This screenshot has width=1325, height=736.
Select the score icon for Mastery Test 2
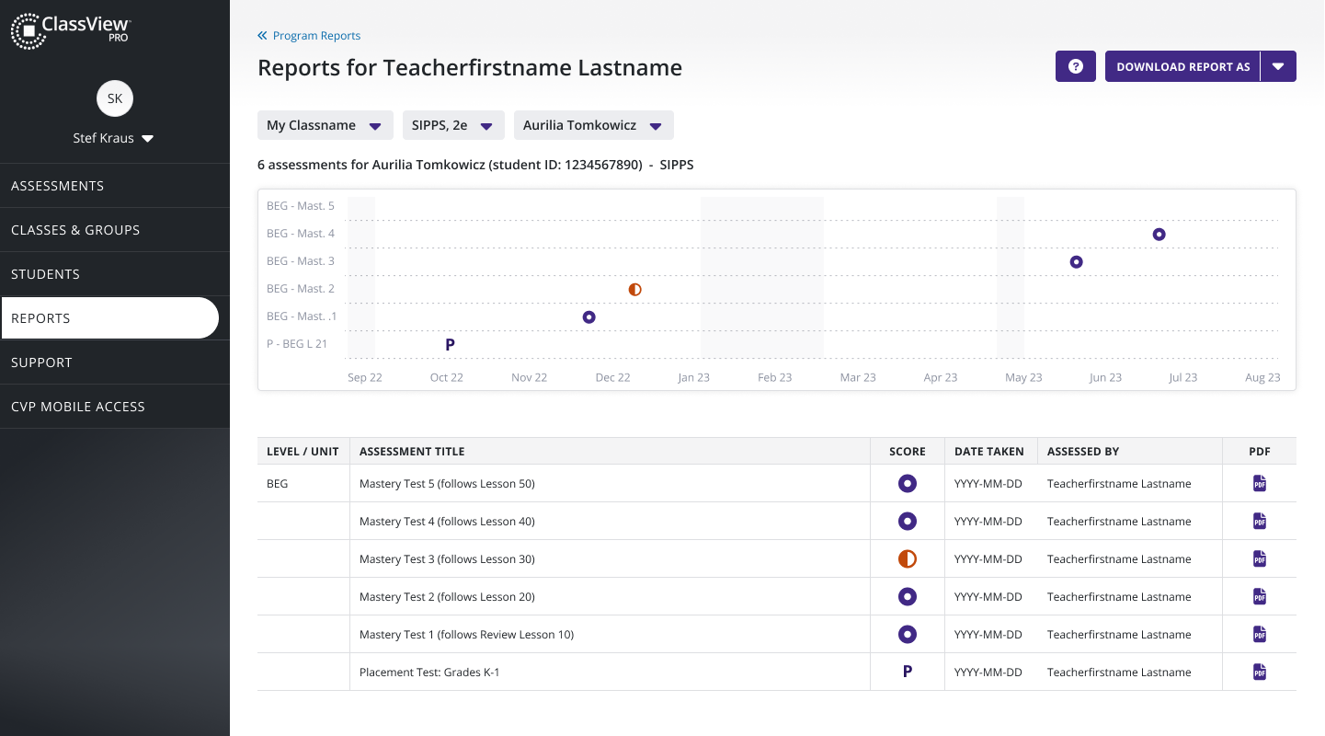(907, 596)
